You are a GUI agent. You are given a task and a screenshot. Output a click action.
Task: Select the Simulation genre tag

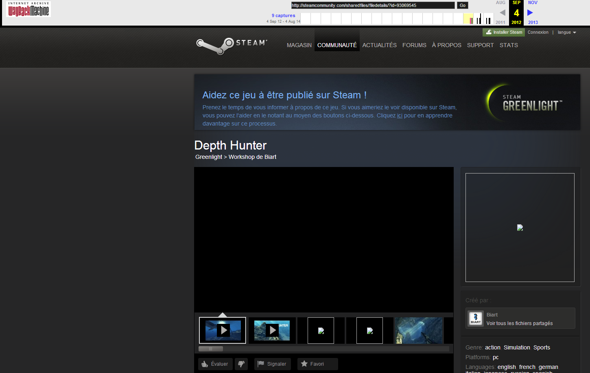[x=517, y=347]
